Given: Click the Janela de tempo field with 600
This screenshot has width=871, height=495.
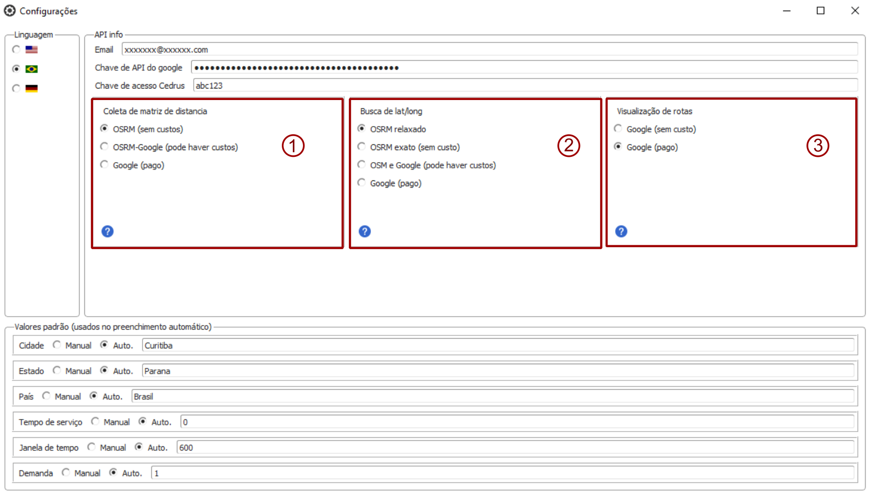Looking at the screenshot, I should coord(515,447).
